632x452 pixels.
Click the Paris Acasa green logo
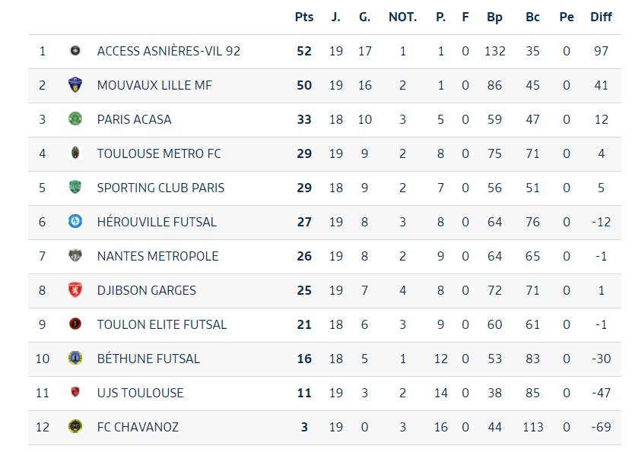75,119
